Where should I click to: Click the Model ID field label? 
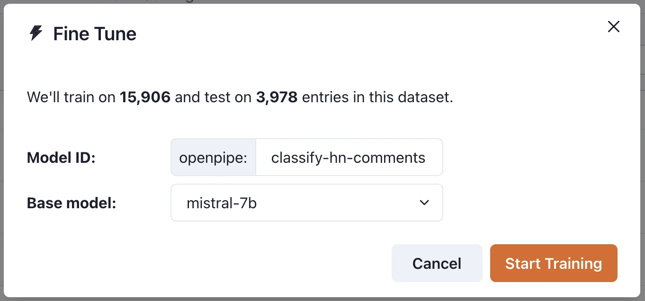point(61,158)
